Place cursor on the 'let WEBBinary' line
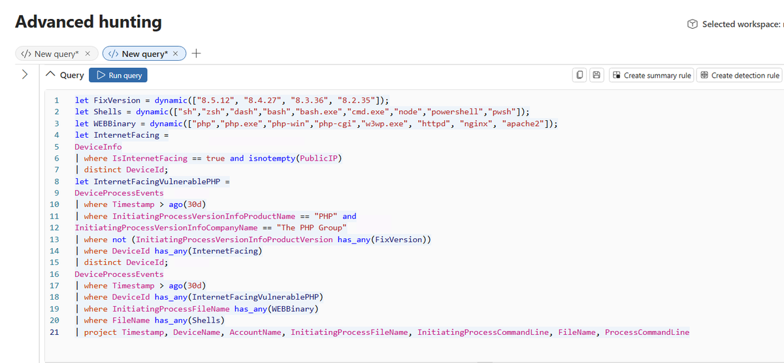The width and height of the screenshot is (784, 363). (x=316, y=123)
